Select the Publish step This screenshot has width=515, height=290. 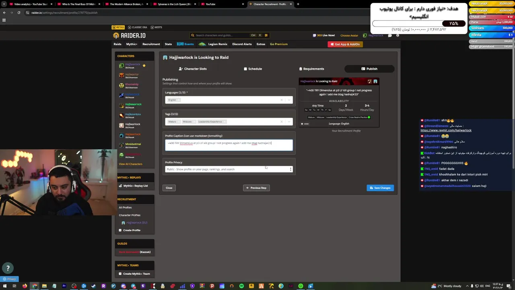pyautogui.click(x=369, y=69)
